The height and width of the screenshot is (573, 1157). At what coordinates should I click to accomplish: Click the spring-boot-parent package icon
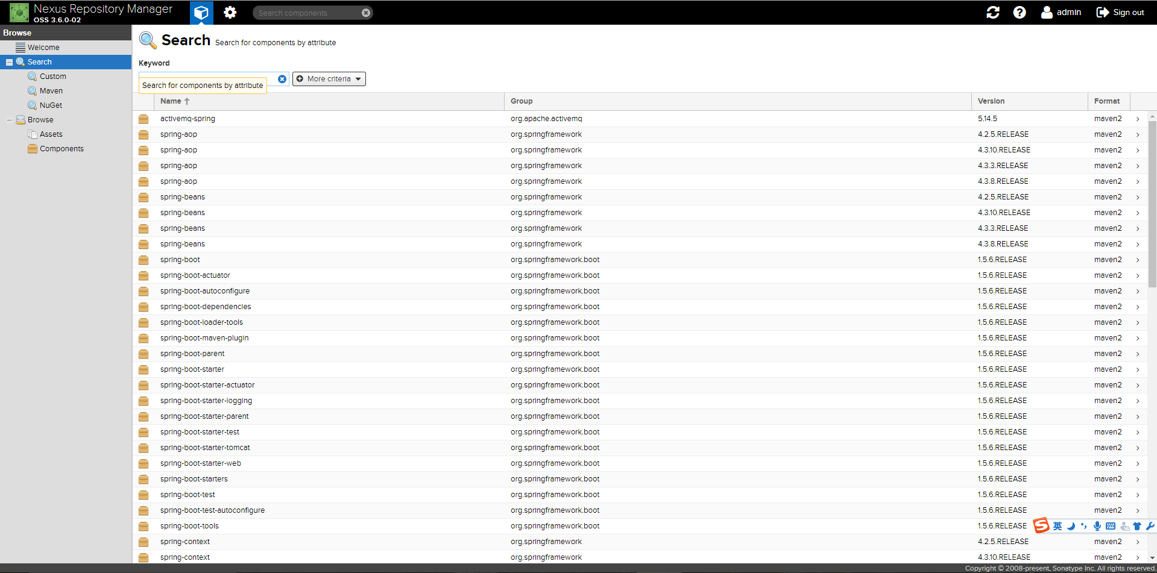(x=143, y=354)
